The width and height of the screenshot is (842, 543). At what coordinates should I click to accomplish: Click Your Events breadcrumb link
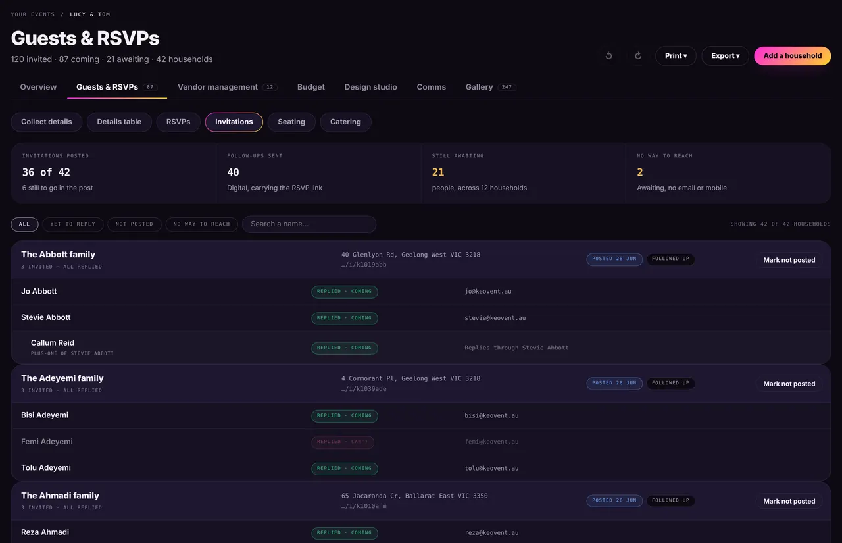coord(33,14)
